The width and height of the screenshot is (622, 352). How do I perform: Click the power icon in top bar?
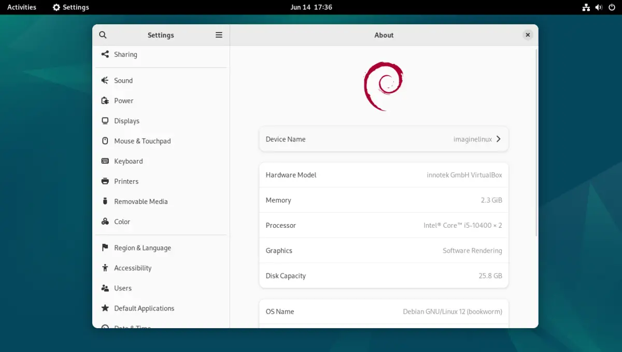tap(612, 7)
